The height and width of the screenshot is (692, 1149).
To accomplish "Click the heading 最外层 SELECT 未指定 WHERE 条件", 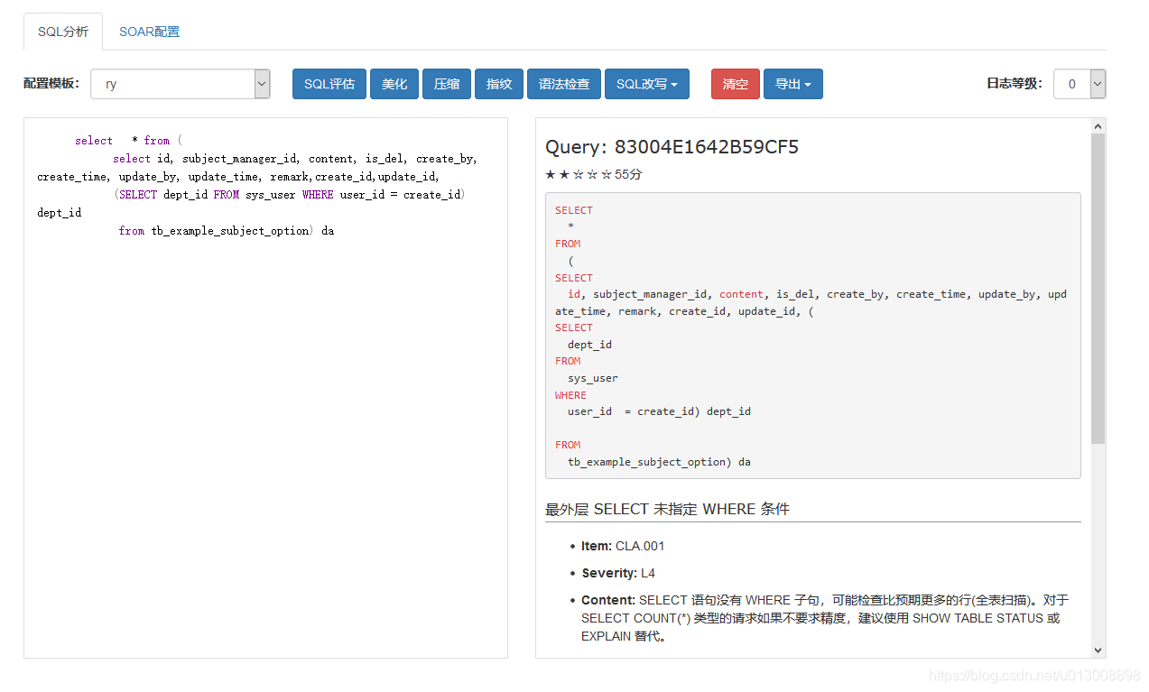I will (667, 509).
